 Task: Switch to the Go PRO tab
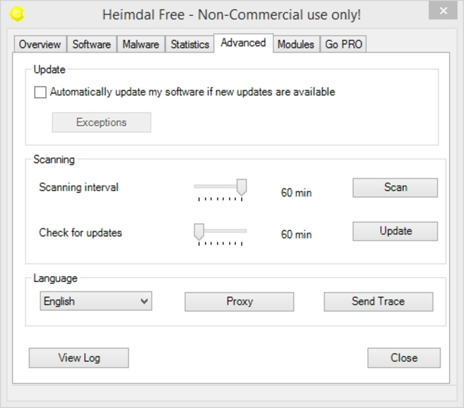click(x=344, y=44)
